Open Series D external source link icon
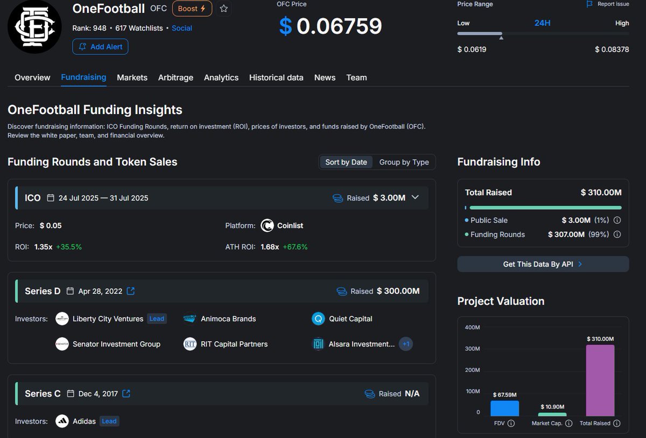Viewport: 646px width, 438px height. (x=130, y=291)
